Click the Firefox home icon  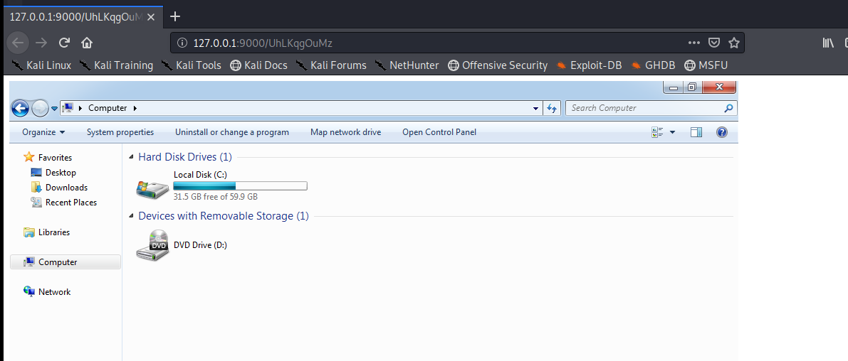(x=87, y=43)
